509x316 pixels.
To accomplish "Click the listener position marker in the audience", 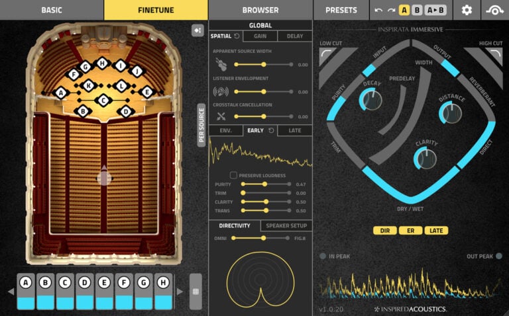I will (104, 177).
